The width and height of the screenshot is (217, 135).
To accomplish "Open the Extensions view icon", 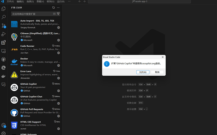I will click(3, 42).
